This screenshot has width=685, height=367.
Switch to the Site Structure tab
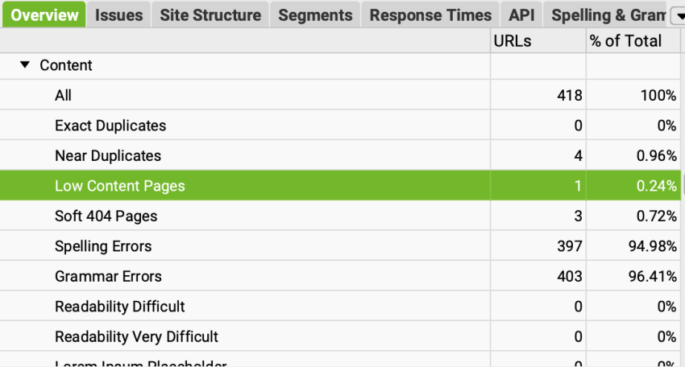pyautogui.click(x=210, y=15)
